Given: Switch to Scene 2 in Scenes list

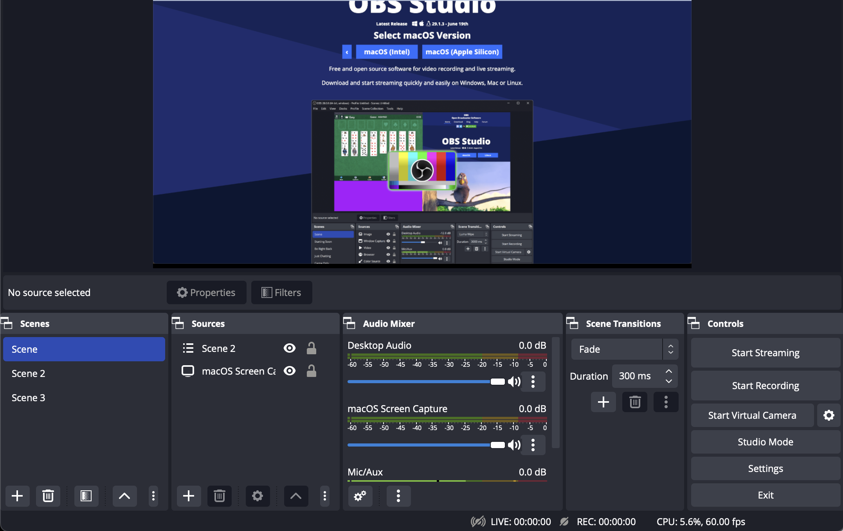Looking at the screenshot, I should coord(29,373).
